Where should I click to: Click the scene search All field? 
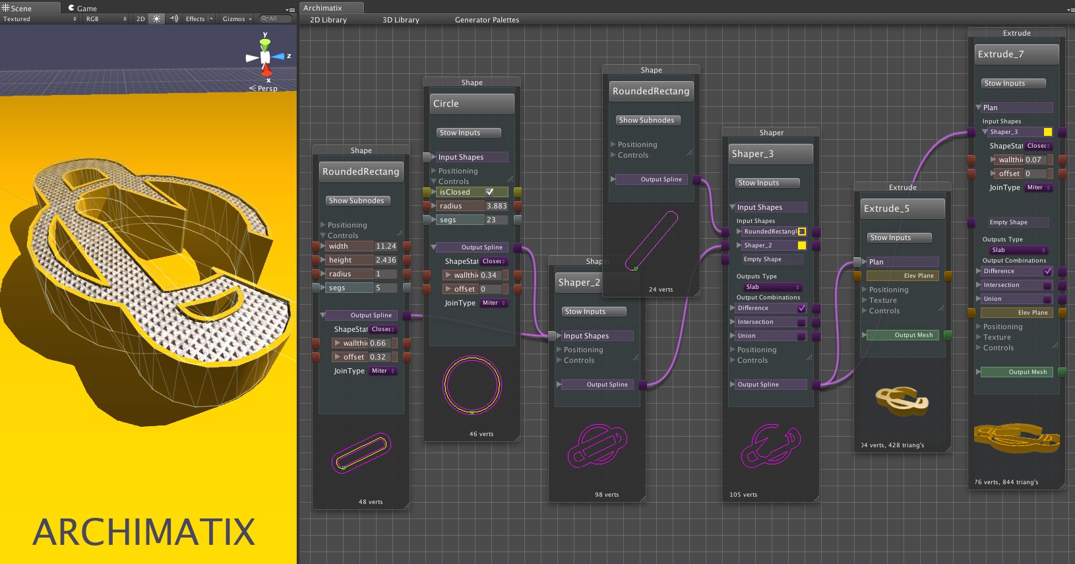(276, 18)
